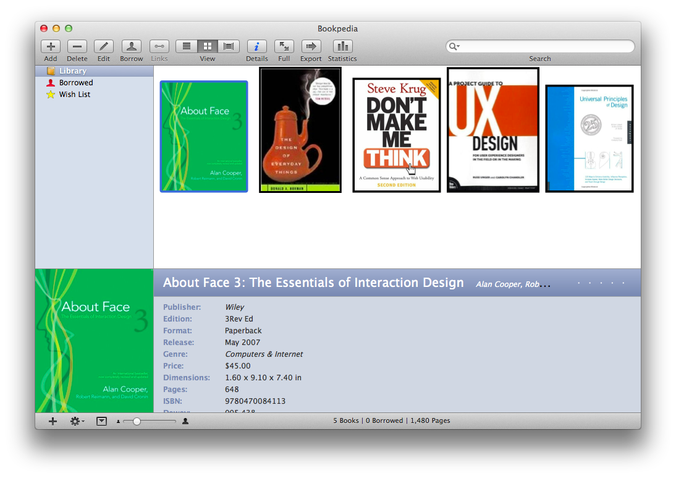The image size is (676, 478).
Task: Click the 3Rev Ed edition value
Action: point(239,319)
